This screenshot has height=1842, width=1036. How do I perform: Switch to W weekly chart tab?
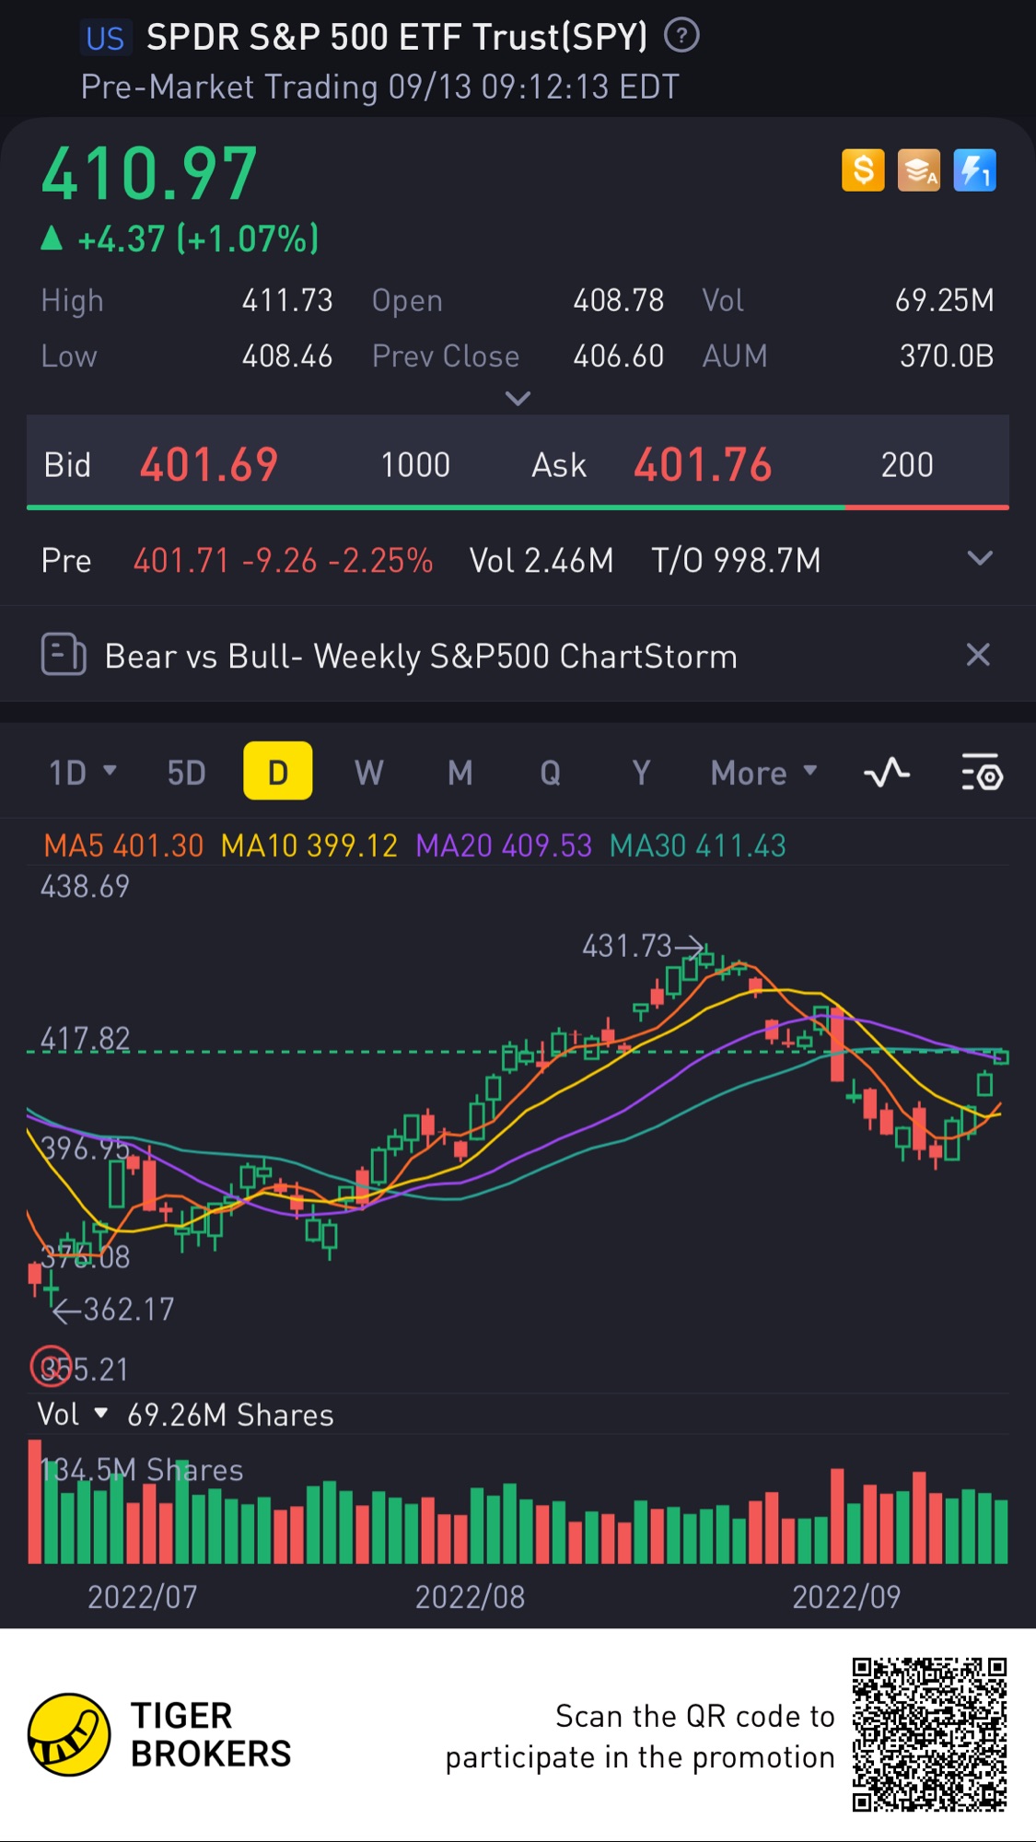coord(368,772)
